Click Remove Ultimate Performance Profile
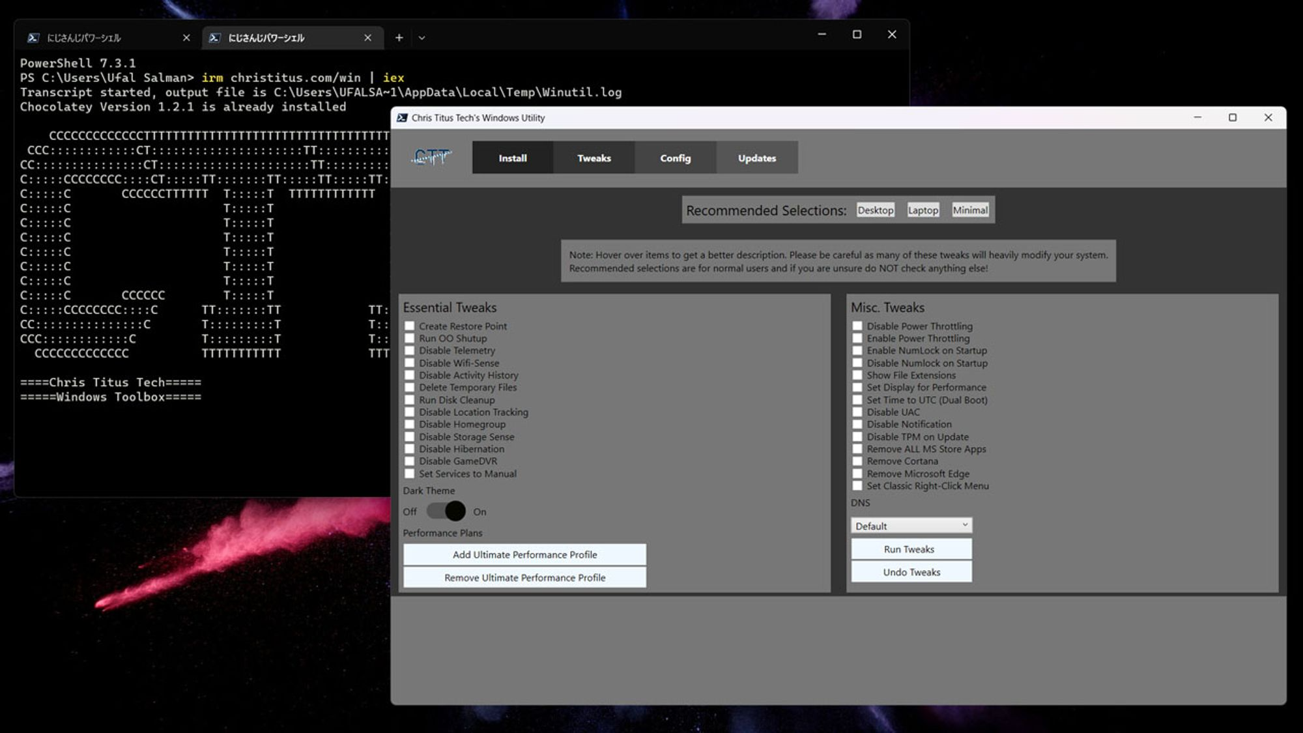1303x733 pixels. pos(524,577)
